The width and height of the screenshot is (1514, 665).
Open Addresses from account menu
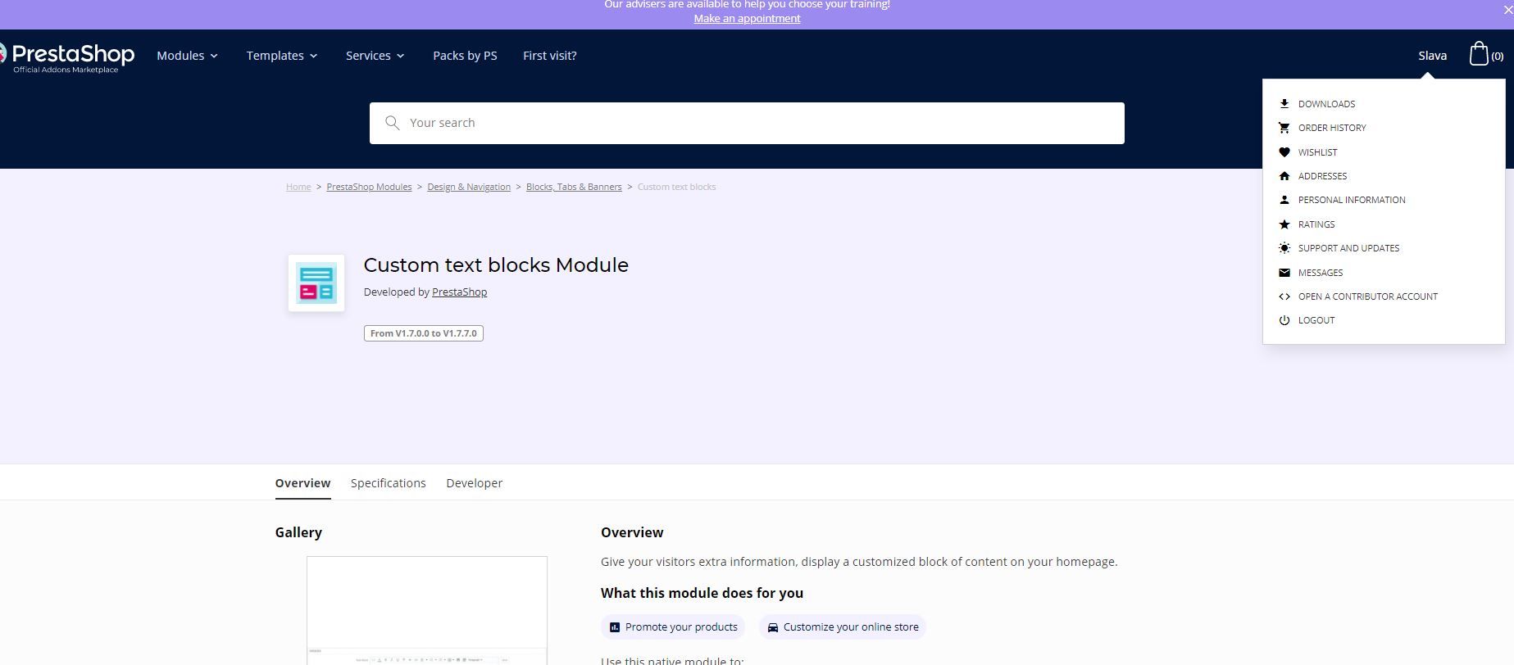1322,176
